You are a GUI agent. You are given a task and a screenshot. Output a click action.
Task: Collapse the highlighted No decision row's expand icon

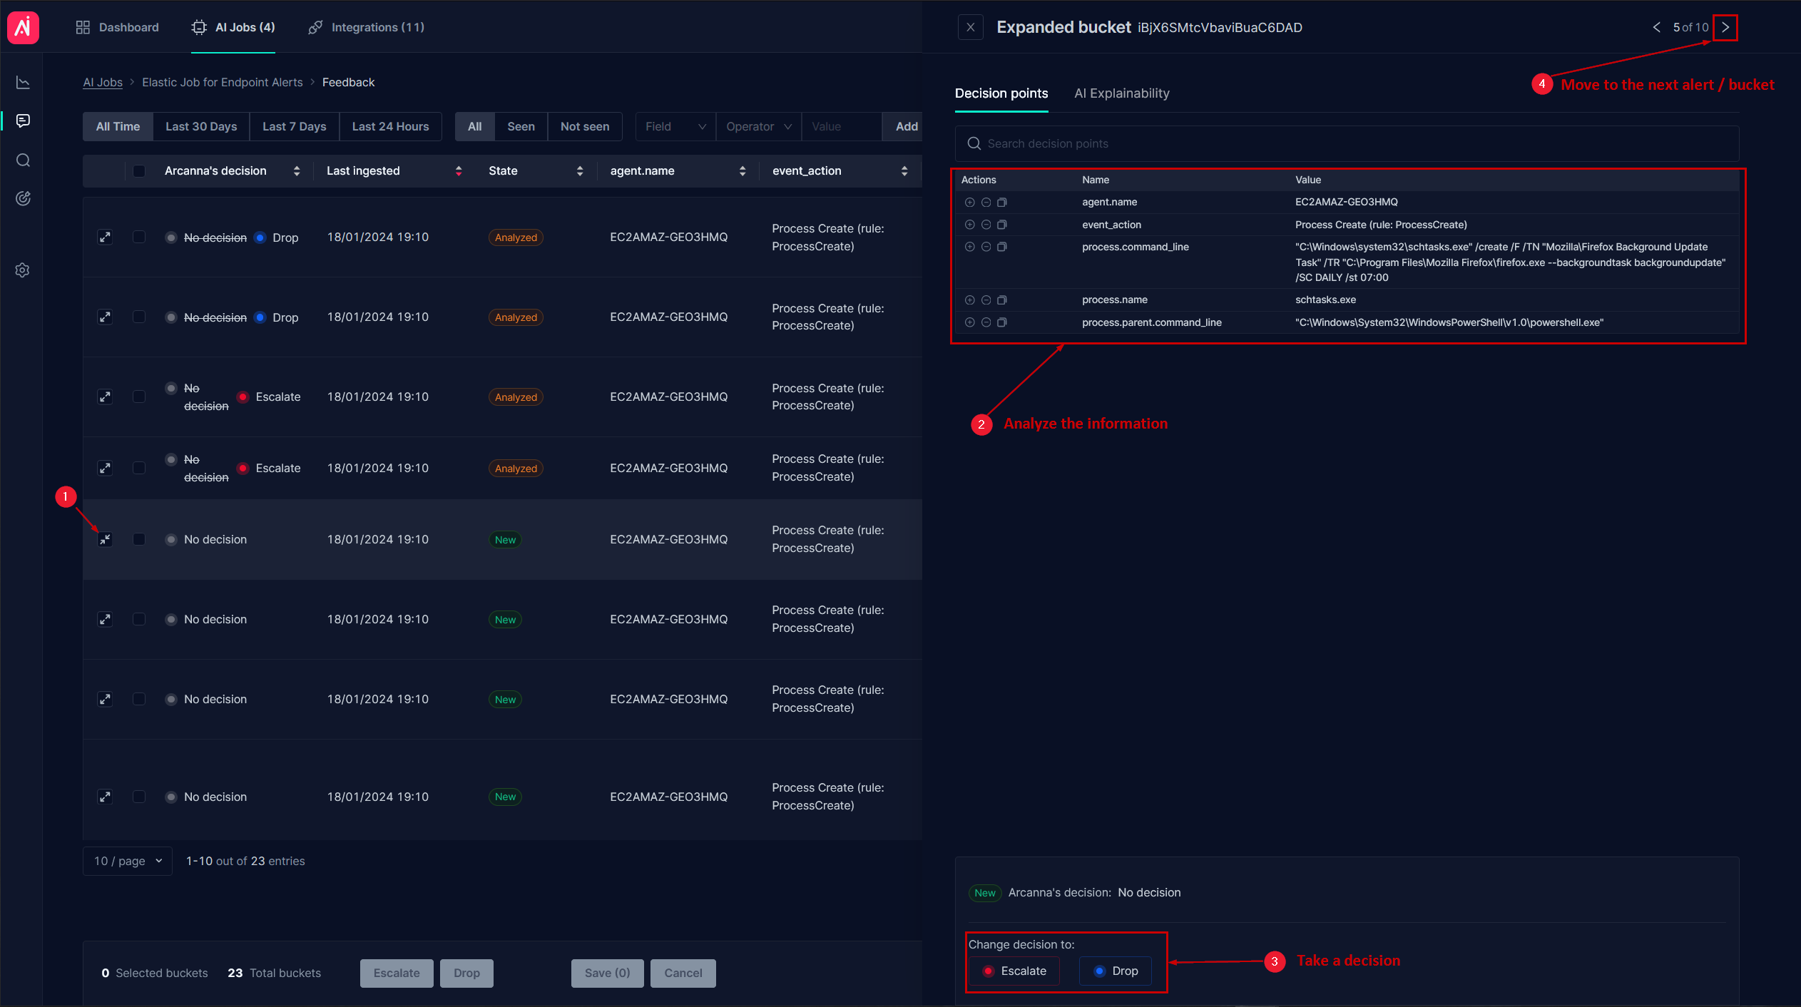pyautogui.click(x=105, y=539)
